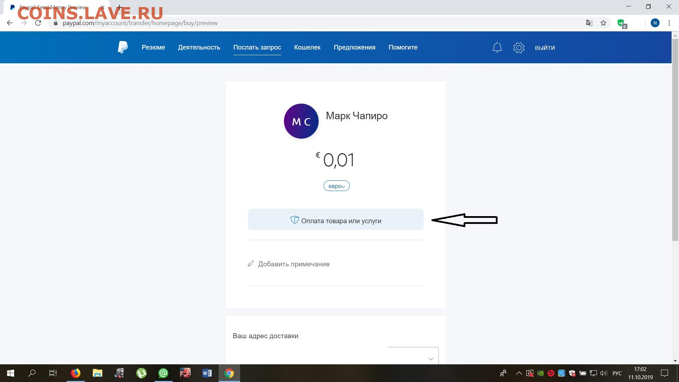Click the browser address bar URL

(140, 23)
